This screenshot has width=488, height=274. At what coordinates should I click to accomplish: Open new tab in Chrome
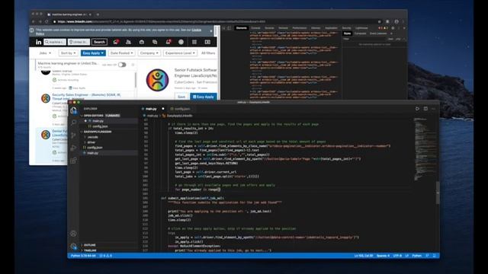tap(98, 14)
